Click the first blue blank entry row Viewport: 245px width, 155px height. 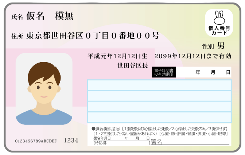click(159, 85)
